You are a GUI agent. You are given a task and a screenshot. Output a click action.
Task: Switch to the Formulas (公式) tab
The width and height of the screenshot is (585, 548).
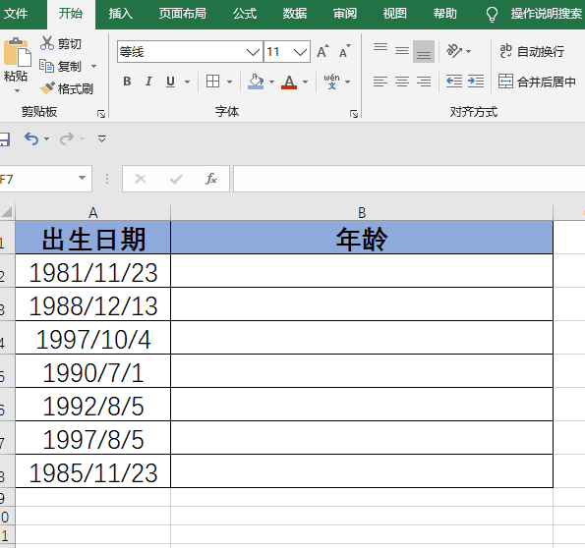245,14
